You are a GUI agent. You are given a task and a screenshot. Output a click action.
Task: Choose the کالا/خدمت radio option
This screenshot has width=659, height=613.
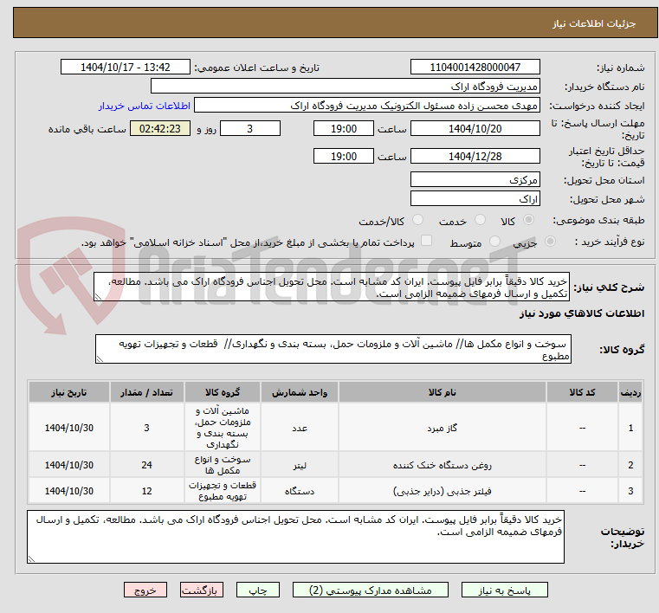[x=417, y=221]
